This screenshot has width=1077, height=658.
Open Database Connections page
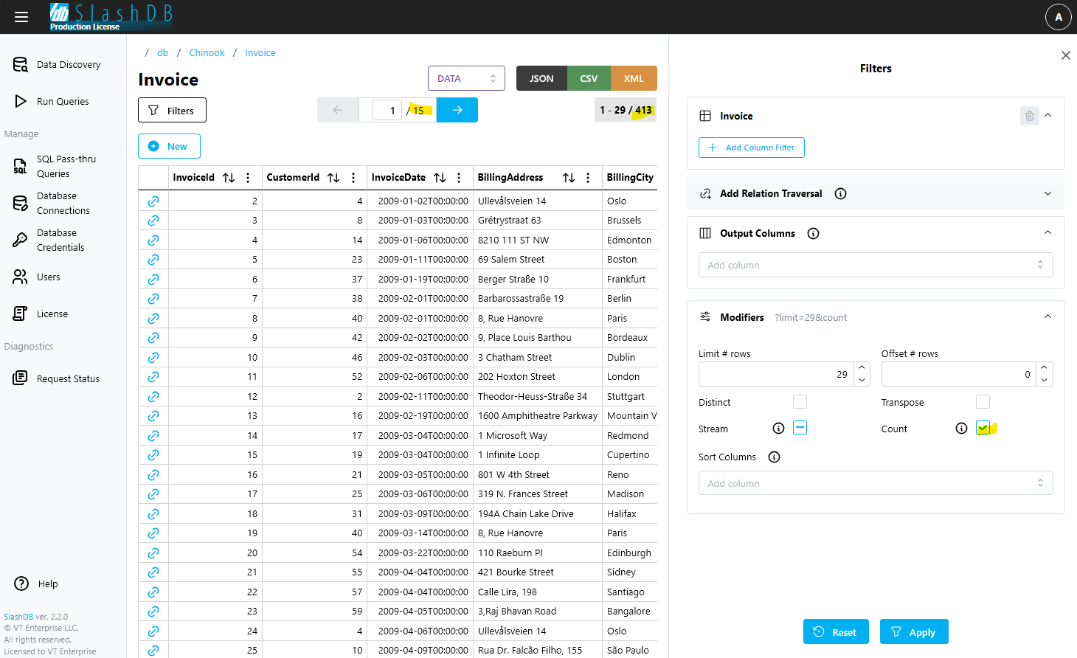point(52,204)
